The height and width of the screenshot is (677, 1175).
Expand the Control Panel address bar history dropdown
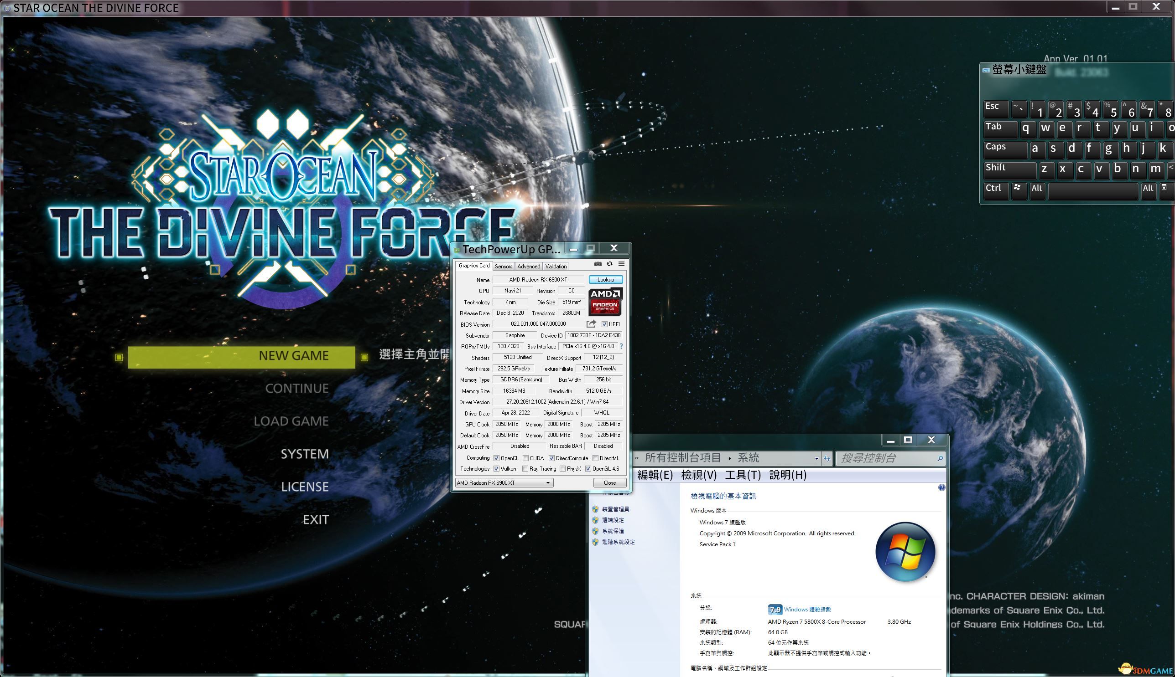pyautogui.click(x=816, y=458)
